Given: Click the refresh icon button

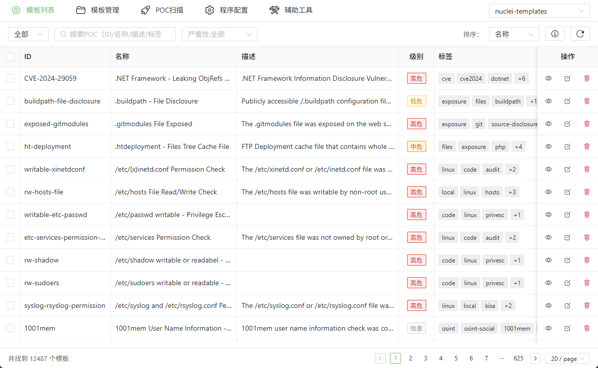Looking at the screenshot, I should coord(580,34).
